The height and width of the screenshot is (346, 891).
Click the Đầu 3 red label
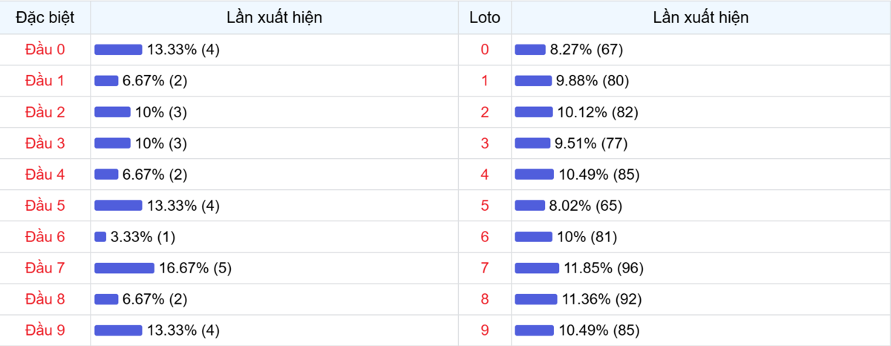(x=45, y=143)
